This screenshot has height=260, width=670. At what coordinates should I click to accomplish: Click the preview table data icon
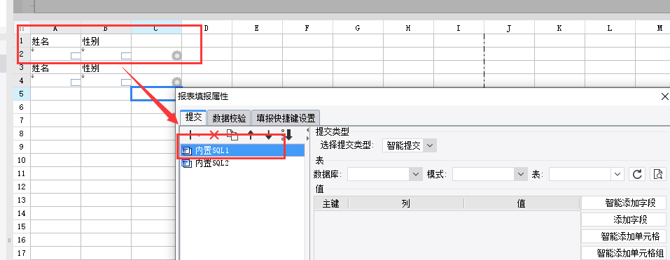click(659, 174)
